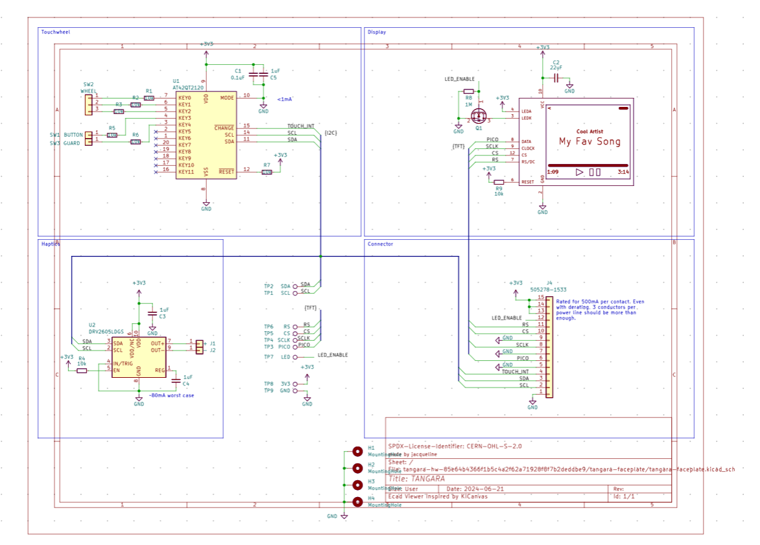760x545 pixels.
Task: Select test point TP9 GND circle
Action: (295, 391)
